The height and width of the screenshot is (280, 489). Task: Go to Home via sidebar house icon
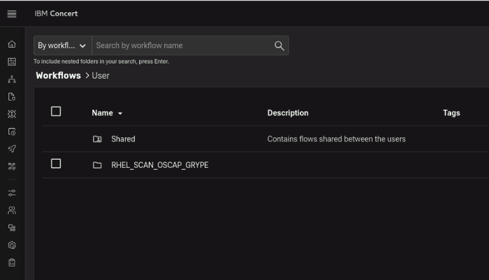click(11, 45)
